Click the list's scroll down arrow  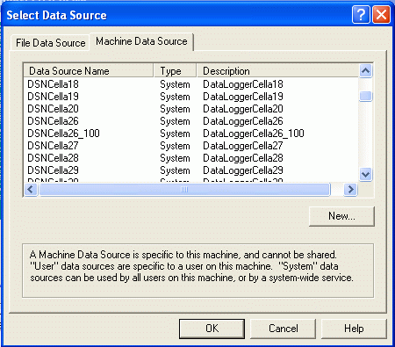coord(365,175)
